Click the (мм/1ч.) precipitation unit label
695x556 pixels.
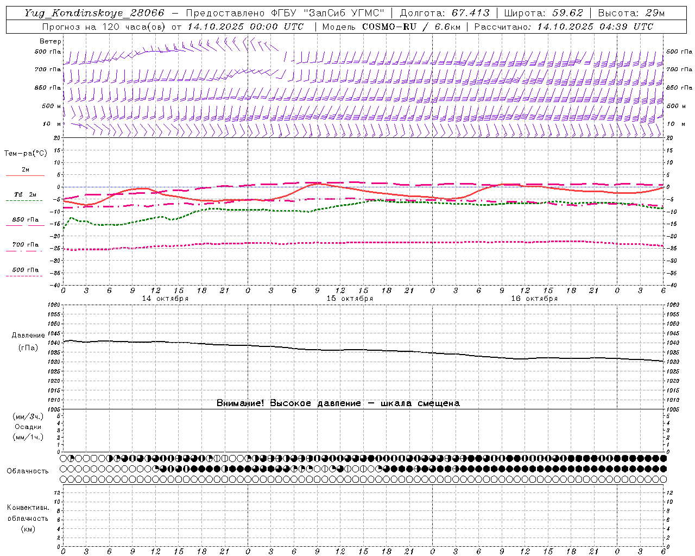tap(28, 437)
